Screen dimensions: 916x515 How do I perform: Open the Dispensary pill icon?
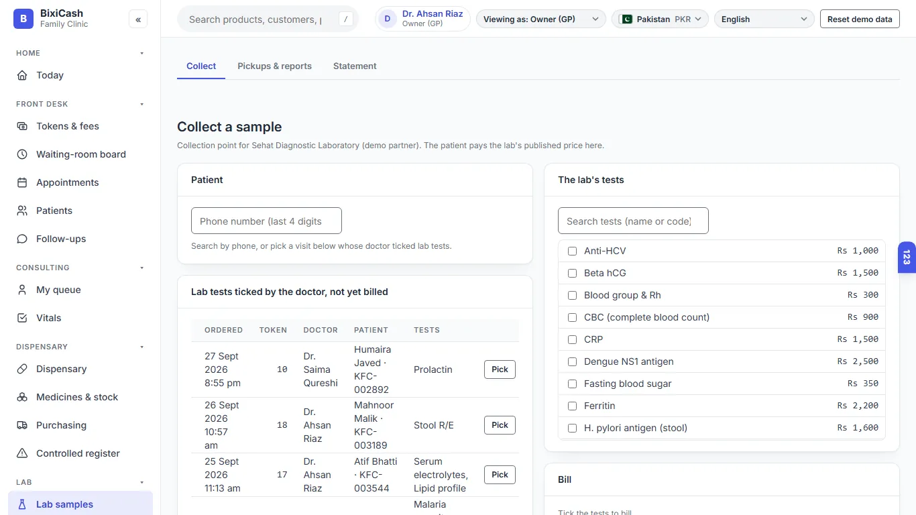coord(22,369)
